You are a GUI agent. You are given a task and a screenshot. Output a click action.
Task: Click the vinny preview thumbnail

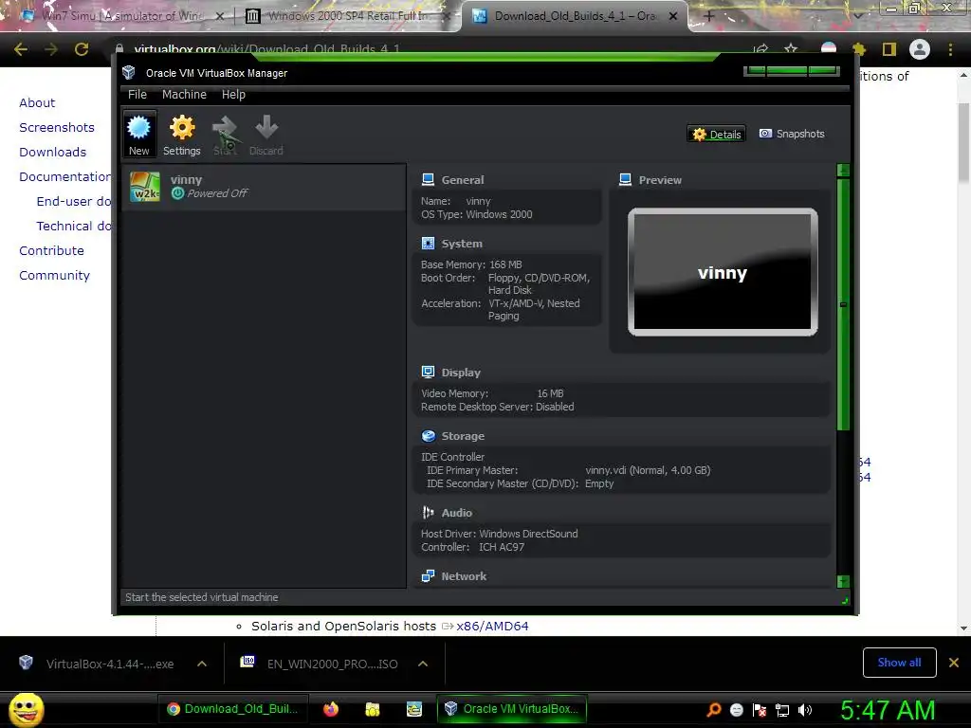pos(723,272)
